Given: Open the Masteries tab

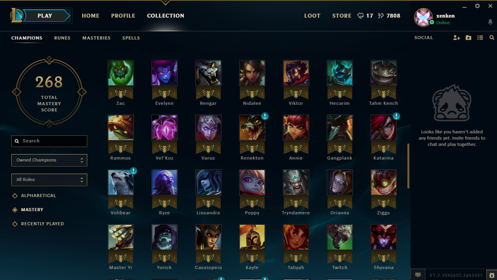Looking at the screenshot, I should click(x=96, y=38).
